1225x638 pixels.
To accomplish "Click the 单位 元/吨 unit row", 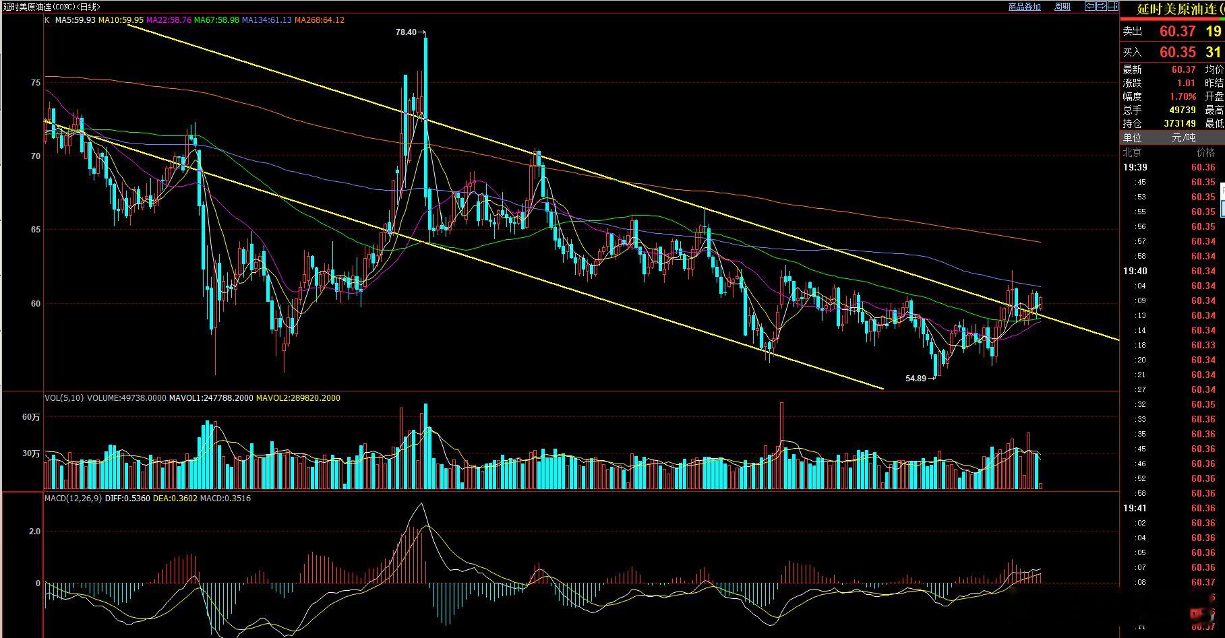I will [1172, 137].
